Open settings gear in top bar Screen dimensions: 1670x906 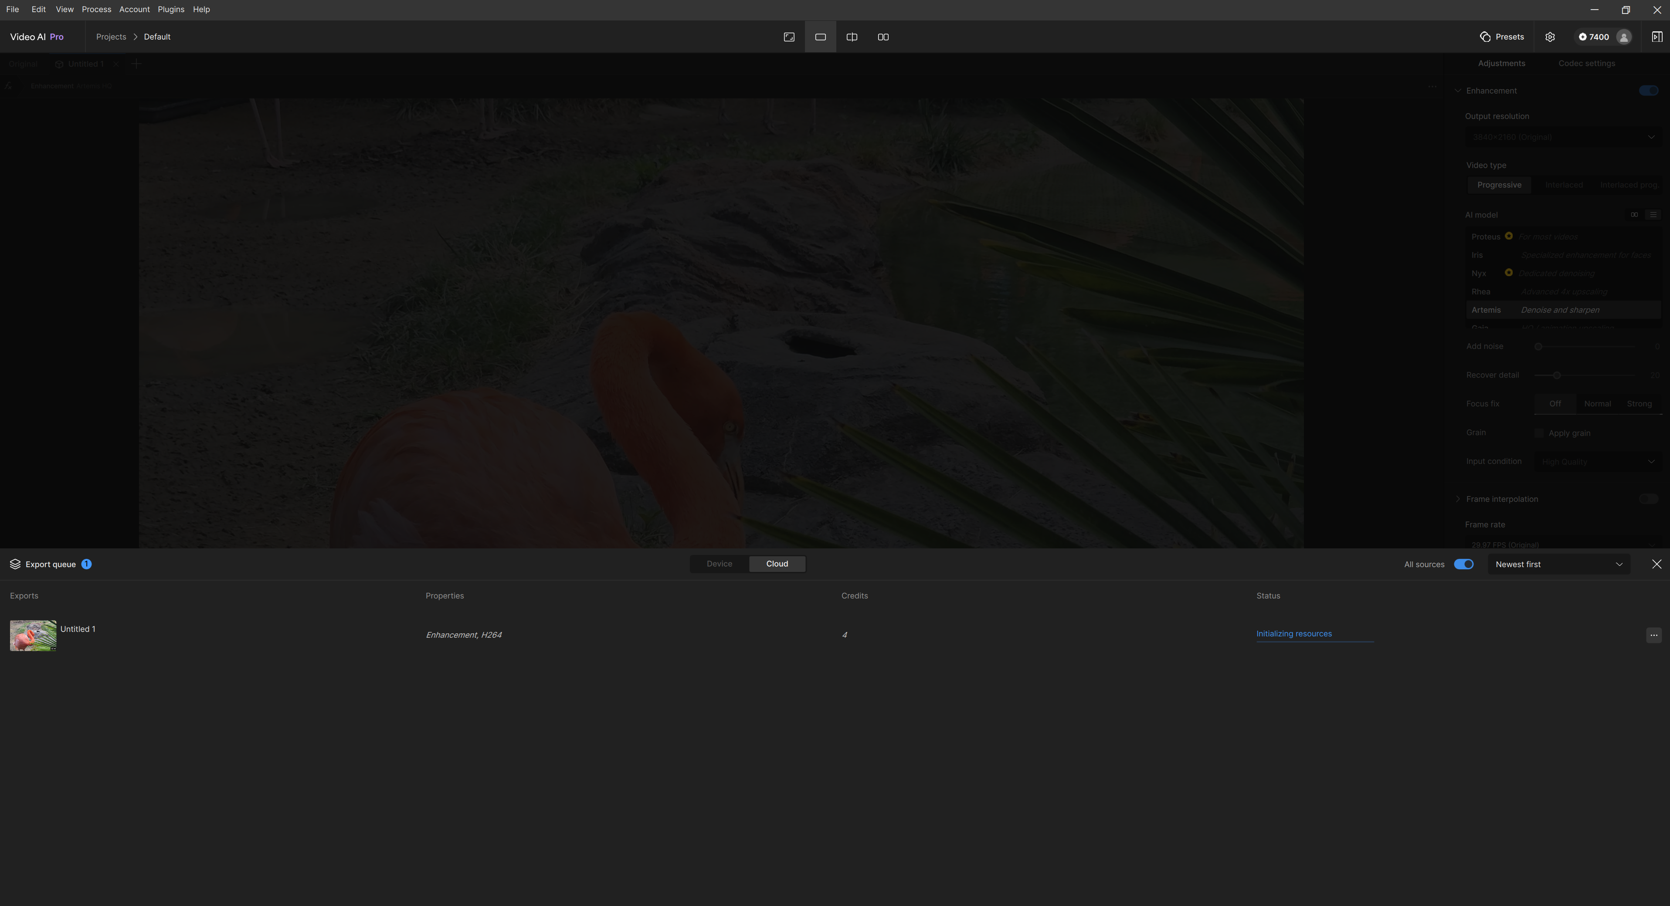pos(1550,37)
